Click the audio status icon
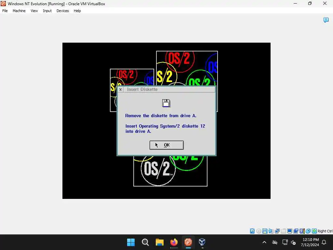 point(271,231)
